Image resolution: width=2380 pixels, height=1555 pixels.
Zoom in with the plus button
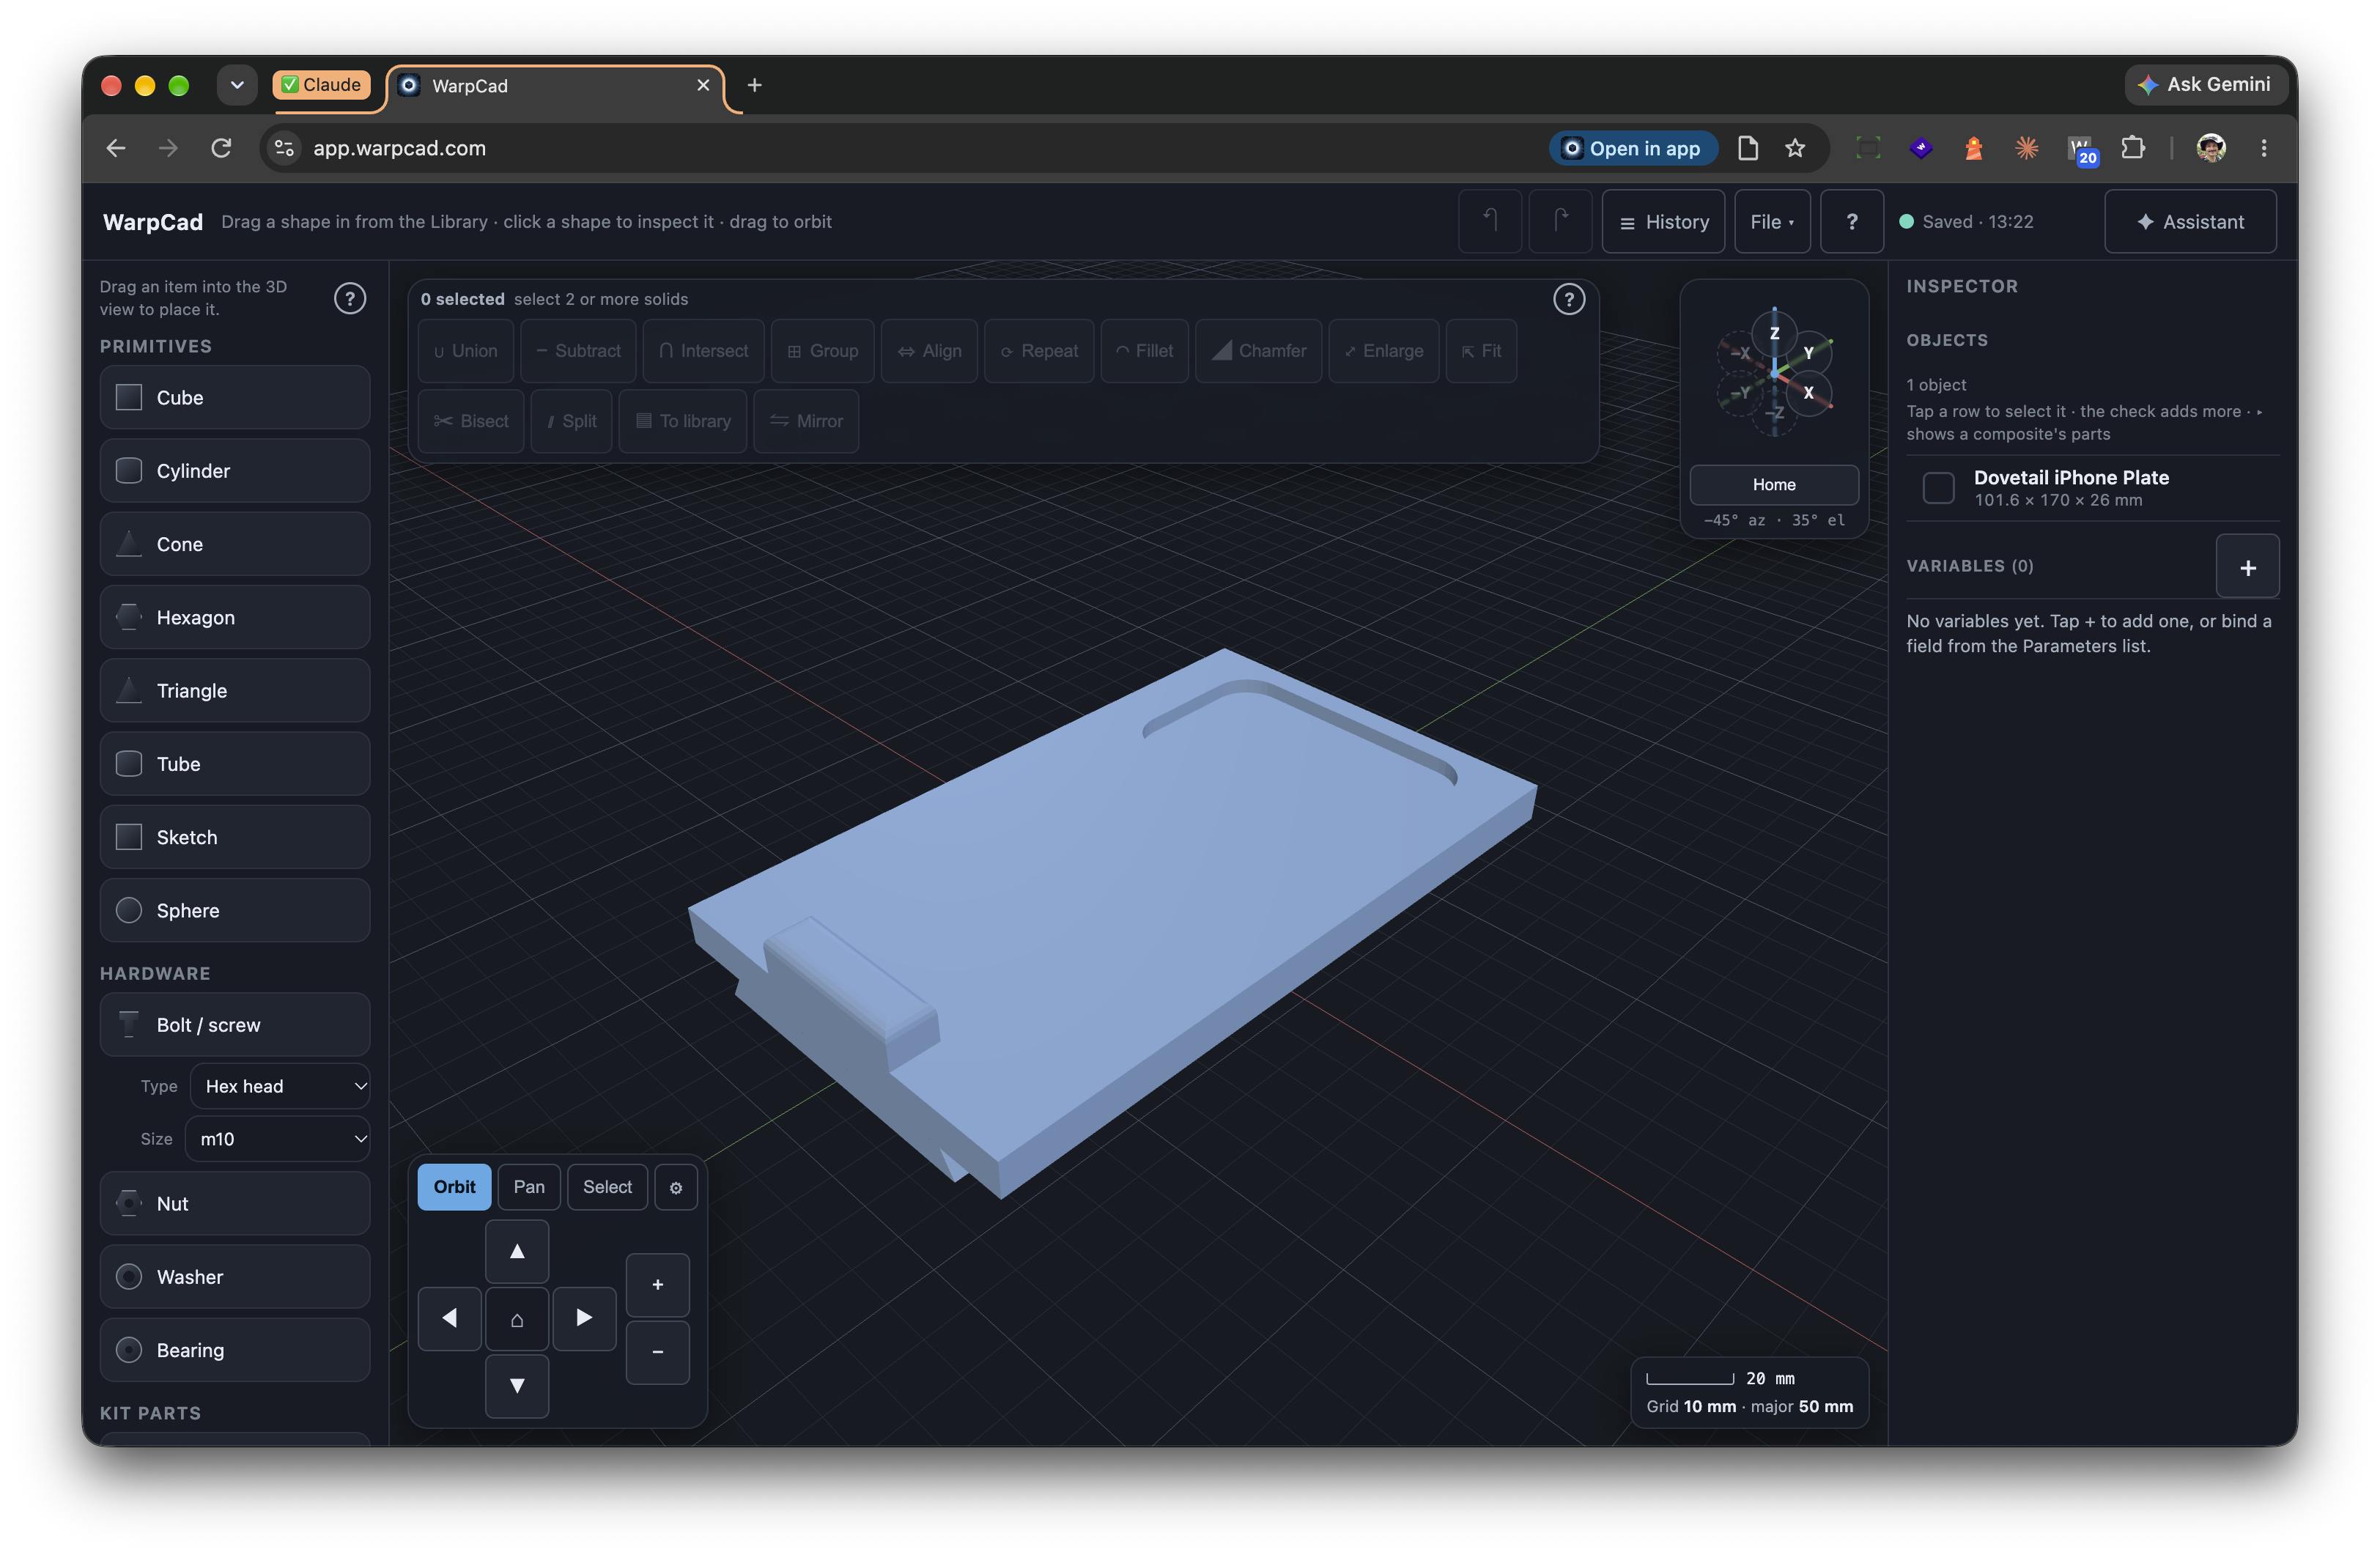(x=657, y=1284)
